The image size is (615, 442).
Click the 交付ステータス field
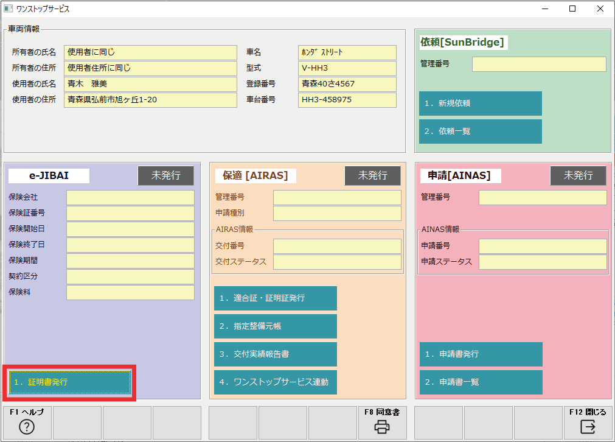(x=338, y=262)
